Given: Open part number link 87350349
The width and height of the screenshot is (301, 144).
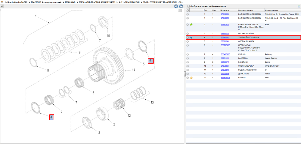Looking at the screenshot, I should coord(225,14).
